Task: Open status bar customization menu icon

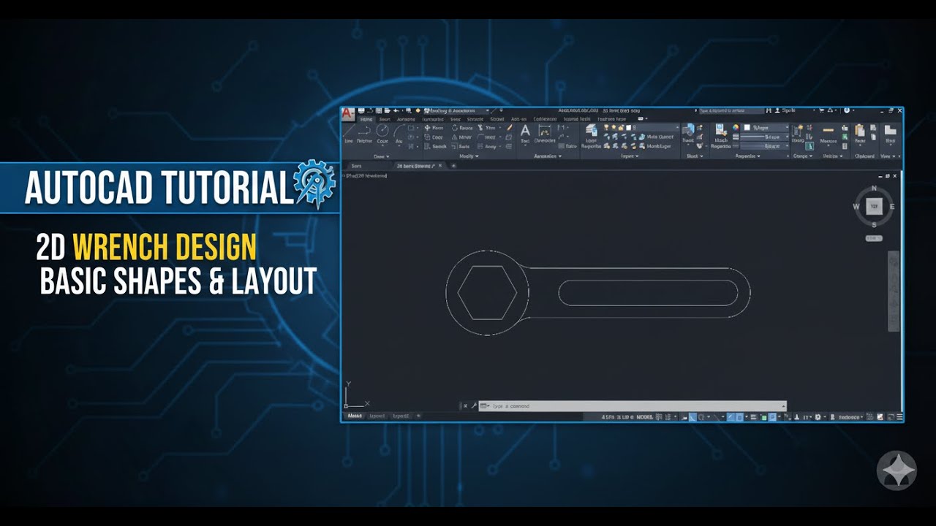Action: point(899,417)
